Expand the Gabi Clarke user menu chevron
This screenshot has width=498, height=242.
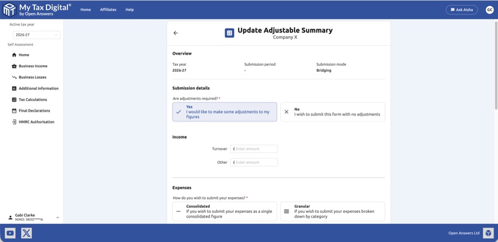click(x=58, y=218)
